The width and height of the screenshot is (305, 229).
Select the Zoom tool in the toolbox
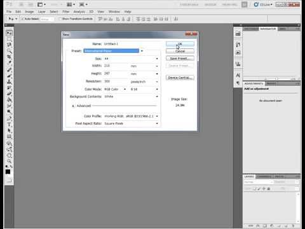9,162
